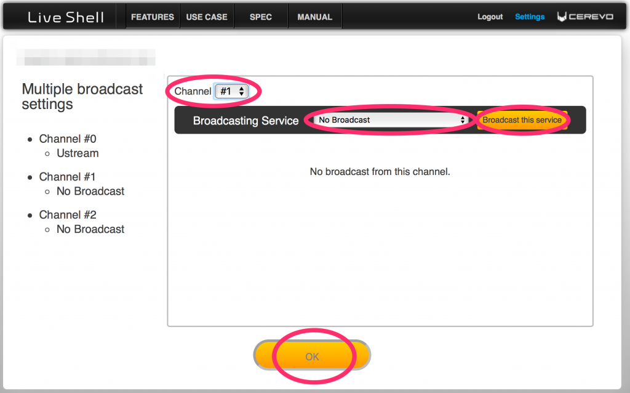Select Channel #1 in the sidebar list
The image size is (630, 393).
click(68, 177)
